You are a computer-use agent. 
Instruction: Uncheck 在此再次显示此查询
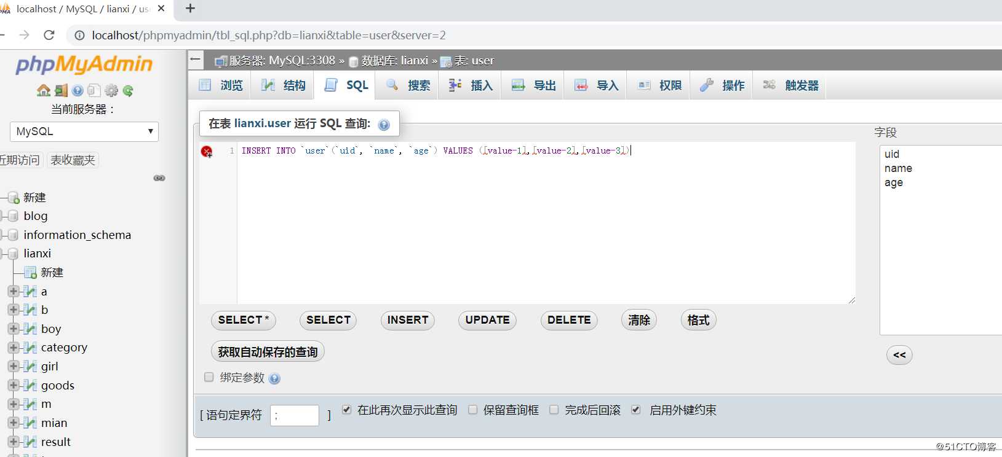pyautogui.click(x=347, y=410)
